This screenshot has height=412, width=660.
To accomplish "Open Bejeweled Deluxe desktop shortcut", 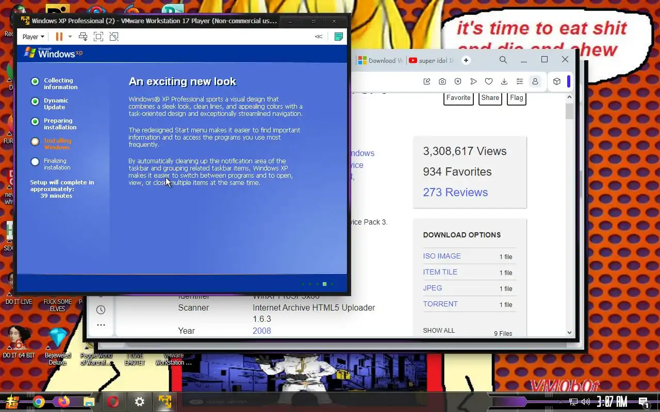I will click(57, 346).
